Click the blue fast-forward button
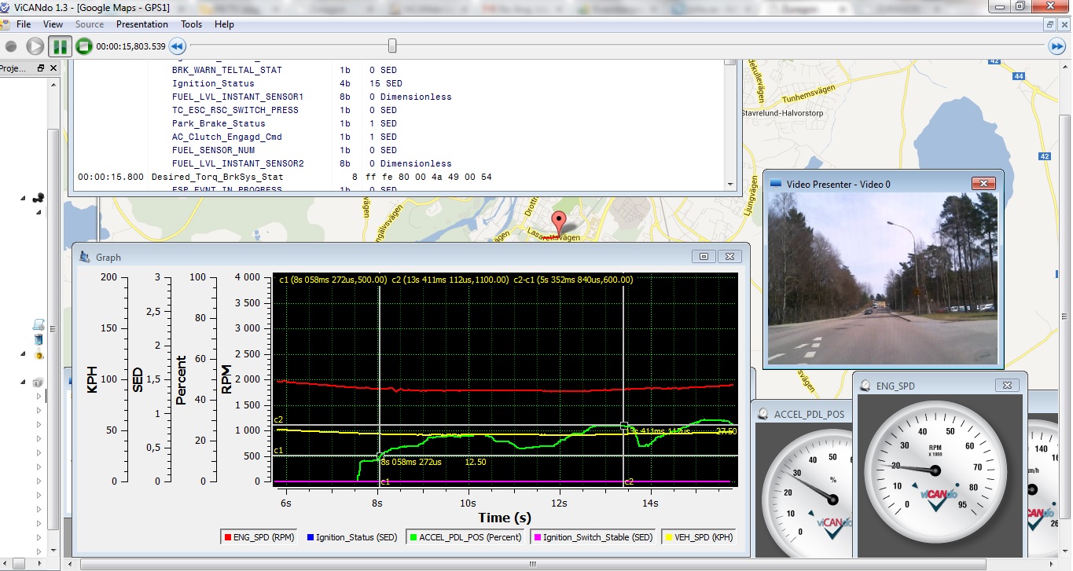Image resolution: width=1073 pixels, height=571 pixels. (1057, 46)
